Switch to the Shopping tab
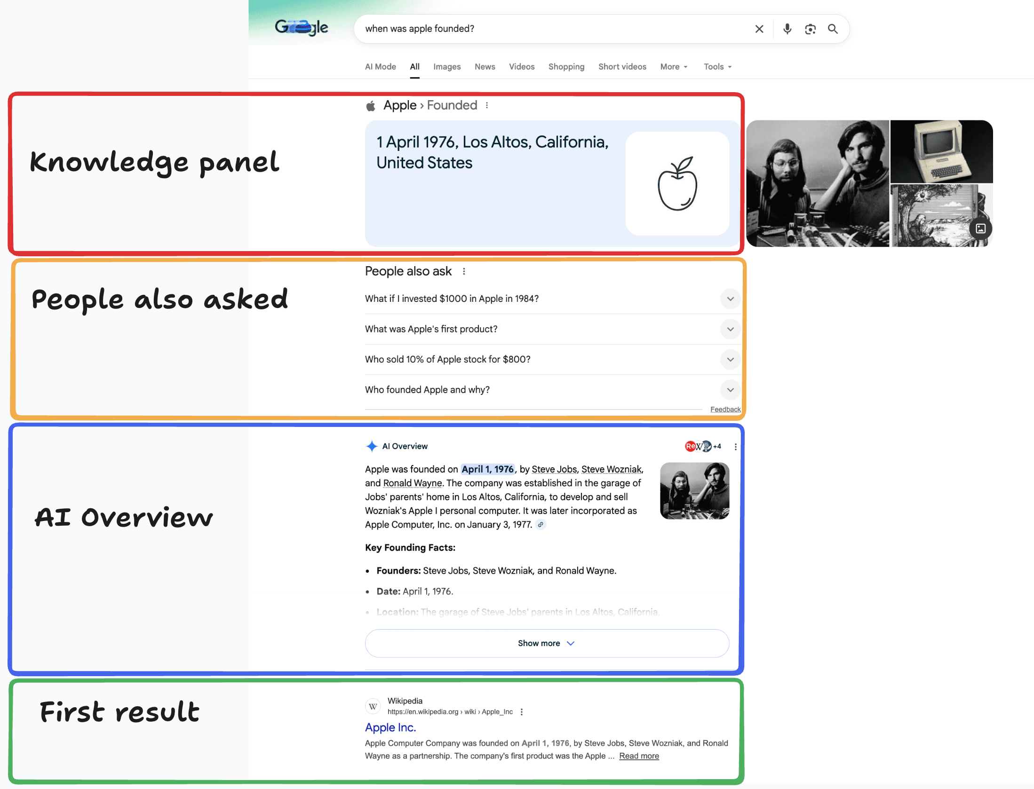This screenshot has height=789, width=1034. coord(566,67)
